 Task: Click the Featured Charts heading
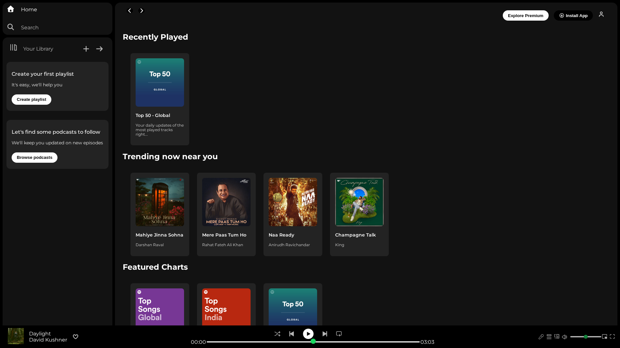[155, 267]
